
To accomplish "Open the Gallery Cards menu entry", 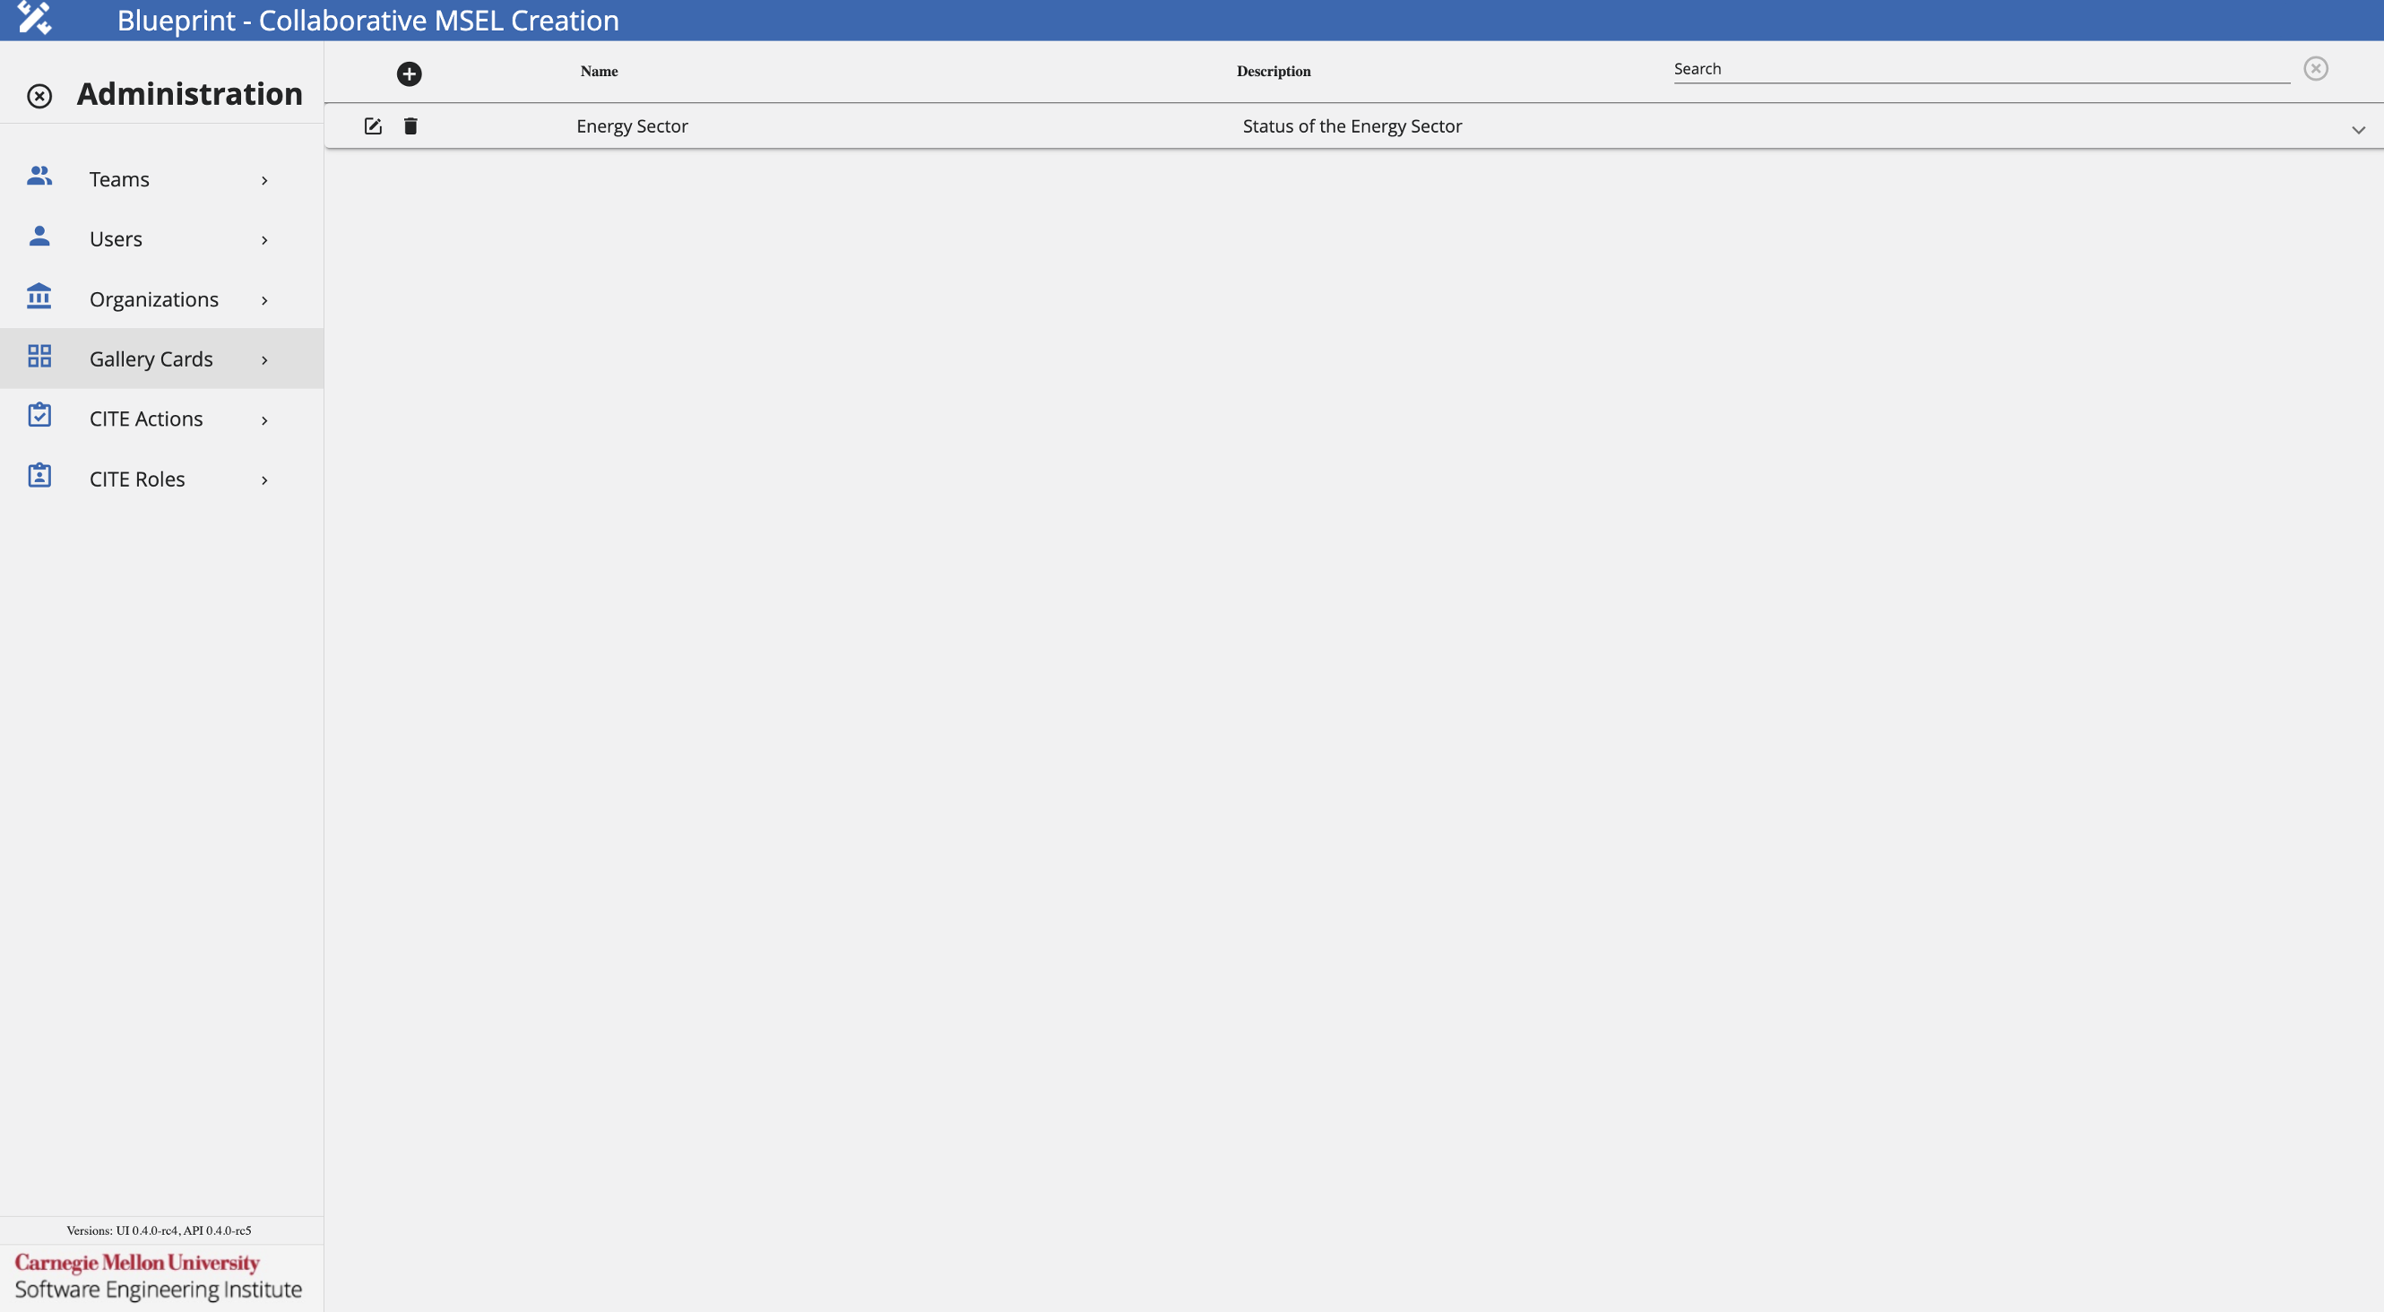I will click(151, 358).
